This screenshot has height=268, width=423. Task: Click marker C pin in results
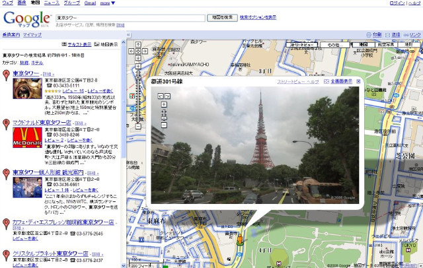tap(6, 174)
